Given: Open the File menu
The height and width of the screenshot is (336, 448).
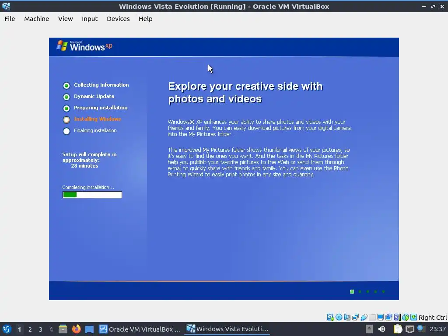Looking at the screenshot, I should [x=10, y=19].
